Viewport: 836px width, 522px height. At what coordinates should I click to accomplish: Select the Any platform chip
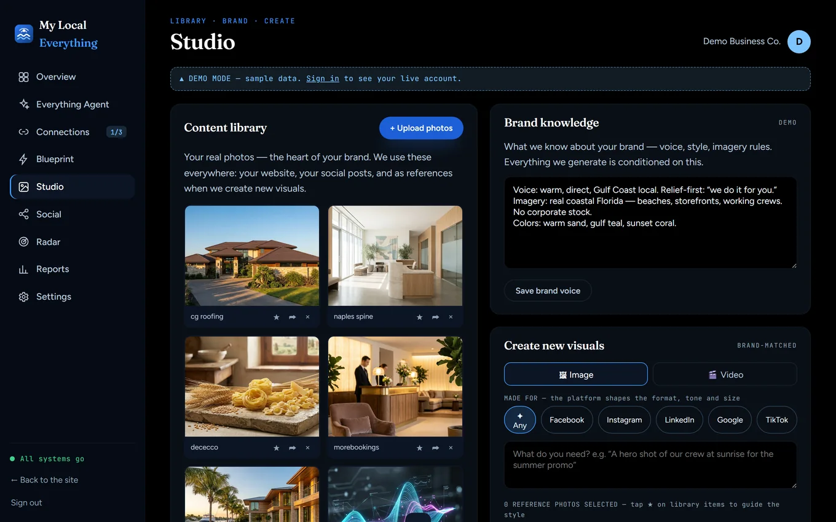520,420
